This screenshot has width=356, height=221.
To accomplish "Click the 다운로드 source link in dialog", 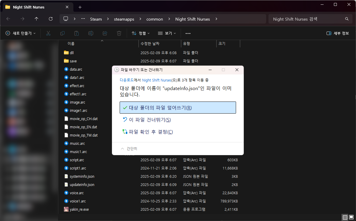I will pos(127,80).
